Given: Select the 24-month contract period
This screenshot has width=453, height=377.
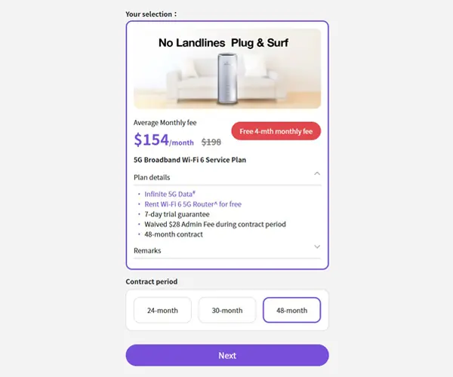Looking at the screenshot, I should pyautogui.click(x=162, y=311).
